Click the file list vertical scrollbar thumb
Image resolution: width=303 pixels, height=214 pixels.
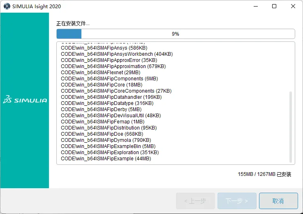(x=290, y=127)
